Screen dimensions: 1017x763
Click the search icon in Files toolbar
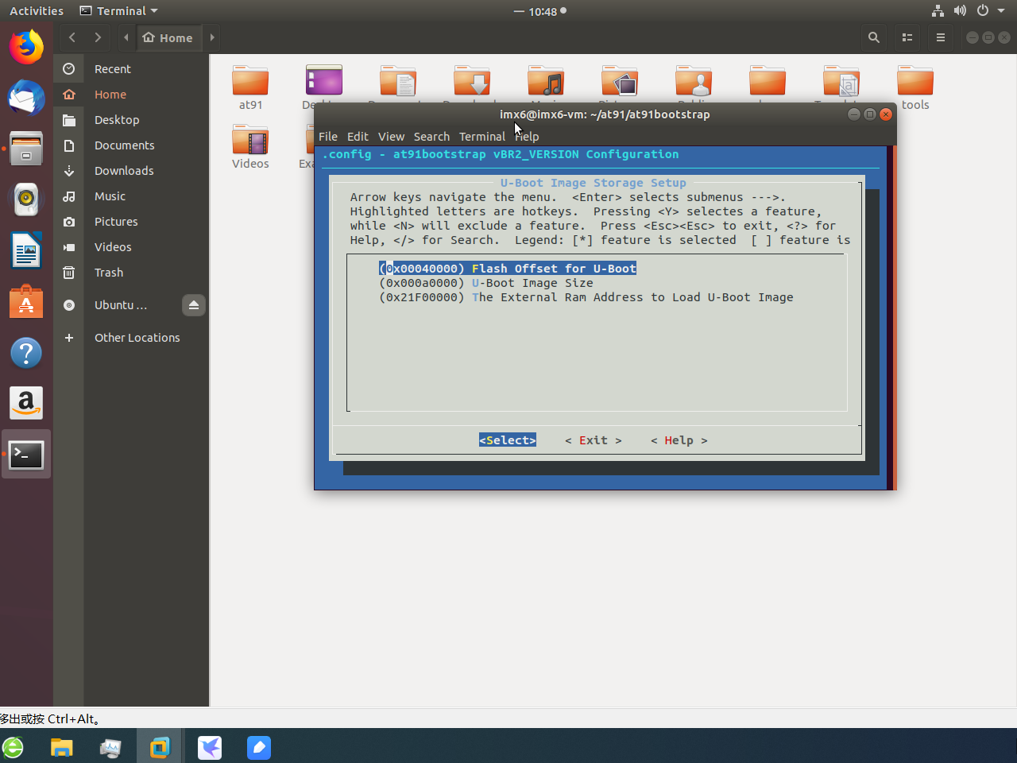873,37
